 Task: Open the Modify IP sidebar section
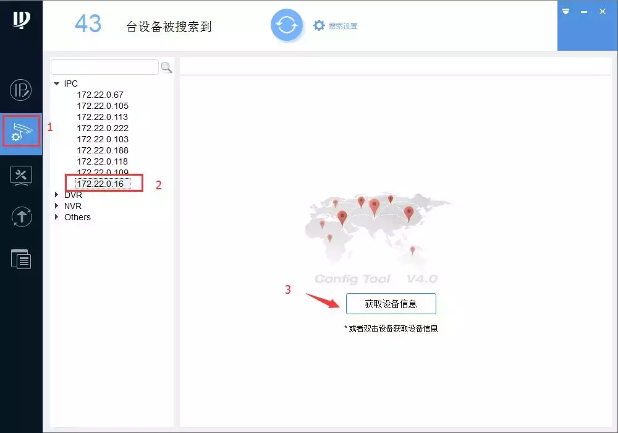21,90
